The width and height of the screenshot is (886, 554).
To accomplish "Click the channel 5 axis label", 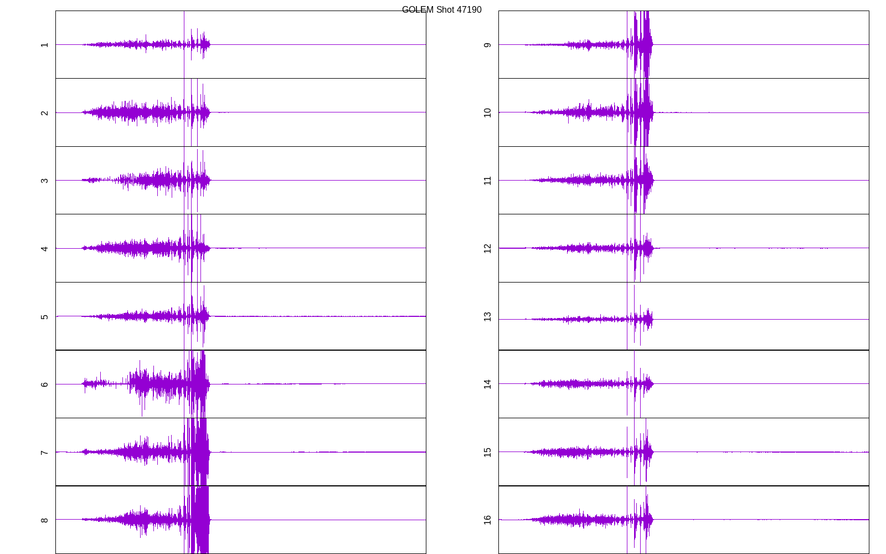I will click(44, 317).
